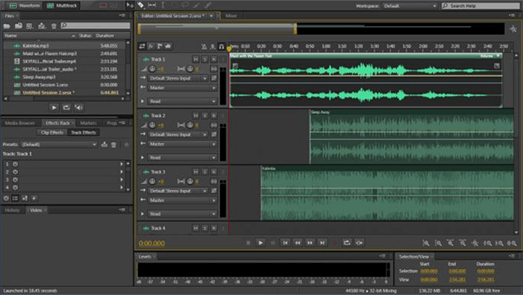
Task: Click the Clip Effects button
Action: tap(52, 133)
